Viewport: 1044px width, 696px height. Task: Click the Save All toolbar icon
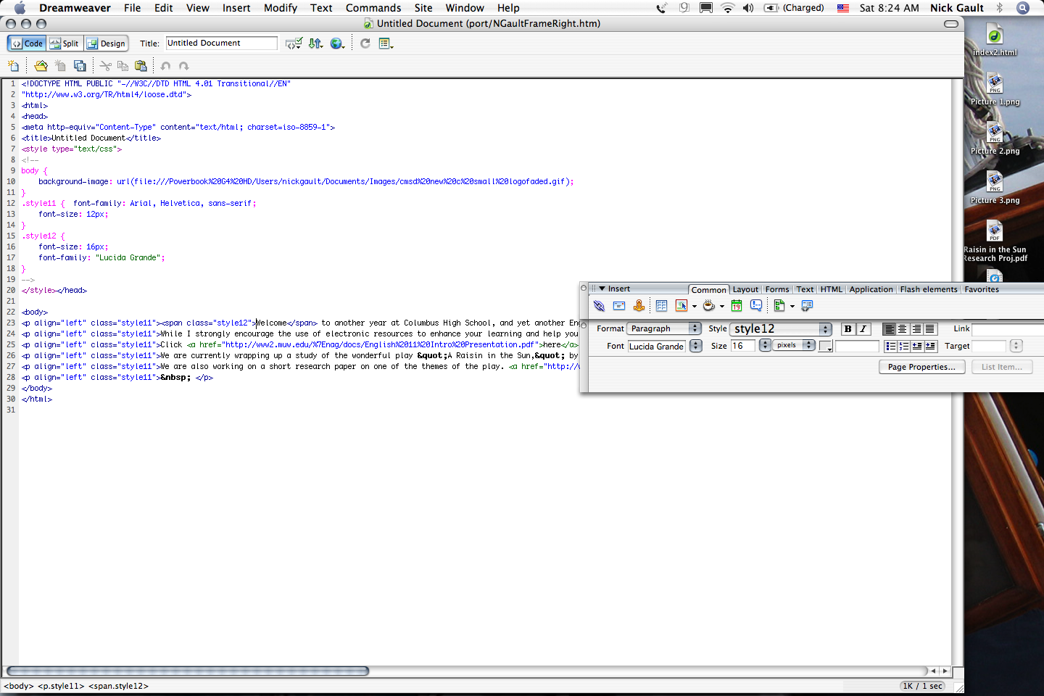point(80,66)
